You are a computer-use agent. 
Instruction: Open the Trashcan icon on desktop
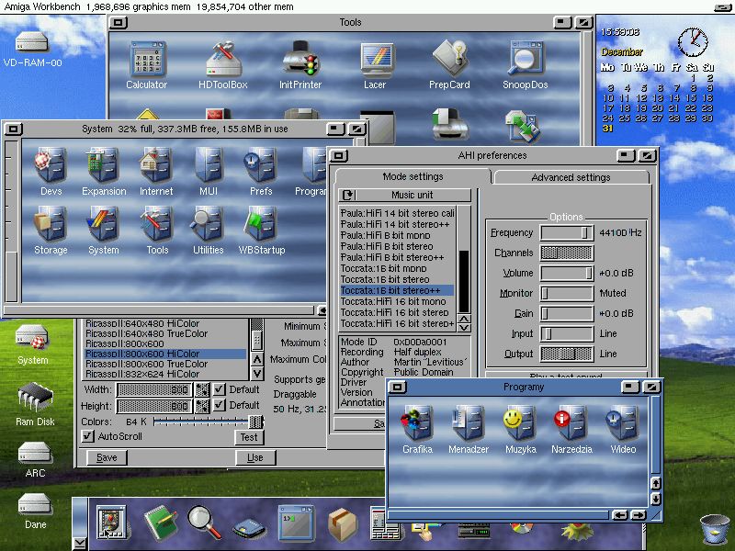click(x=715, y=530)
